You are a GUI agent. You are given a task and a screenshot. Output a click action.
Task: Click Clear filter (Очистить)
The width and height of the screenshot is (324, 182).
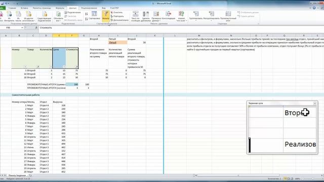(x=117, y=13)
